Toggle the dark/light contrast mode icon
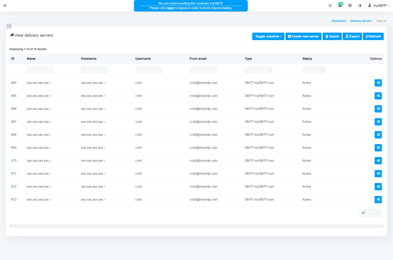Image resolution: width=393 pixels, height=260 pixels. (x=359, y=6)
